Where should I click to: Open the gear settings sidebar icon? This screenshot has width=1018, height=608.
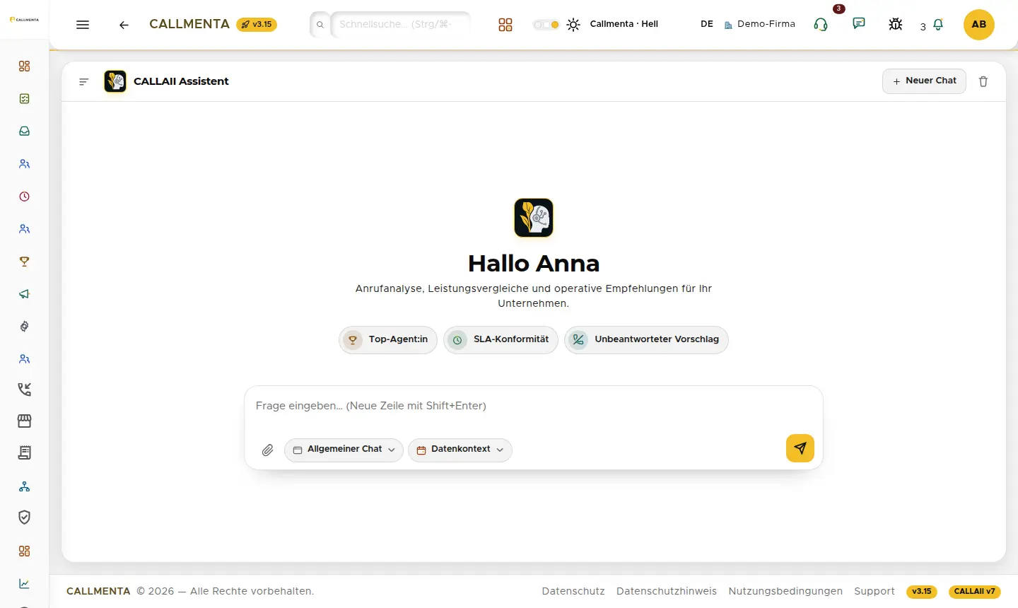[25, 327]
